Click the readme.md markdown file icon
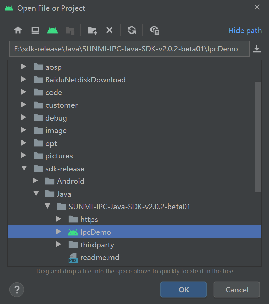The height and width of the screenshot is (304, 269). point(74,258)
